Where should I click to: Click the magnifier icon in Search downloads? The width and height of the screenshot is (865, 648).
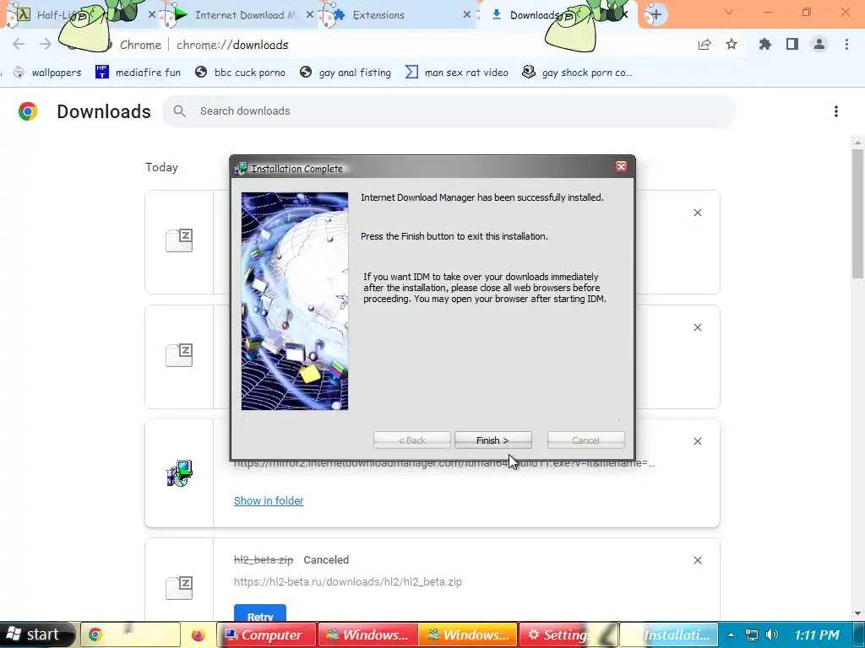click(179, 111)
